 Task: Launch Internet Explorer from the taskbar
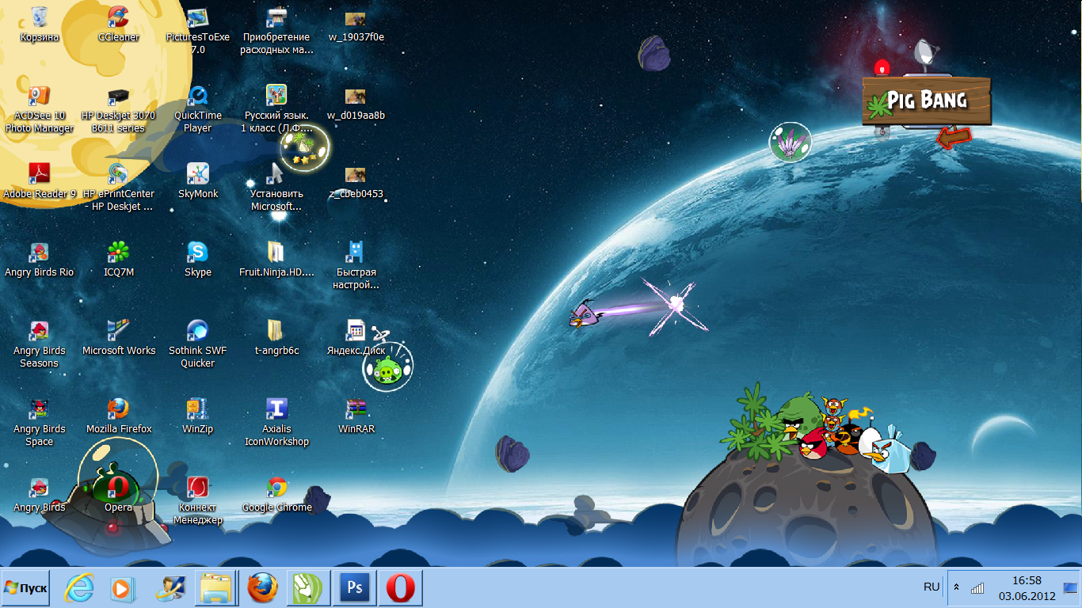[x=79, y=588]
